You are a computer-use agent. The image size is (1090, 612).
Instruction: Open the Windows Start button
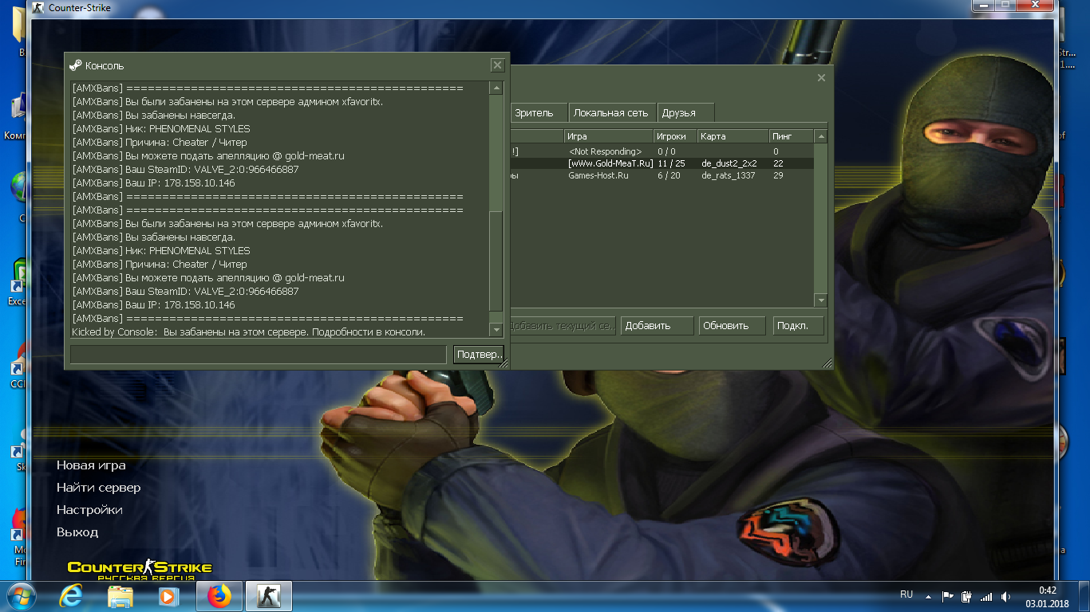click(20, 596)
